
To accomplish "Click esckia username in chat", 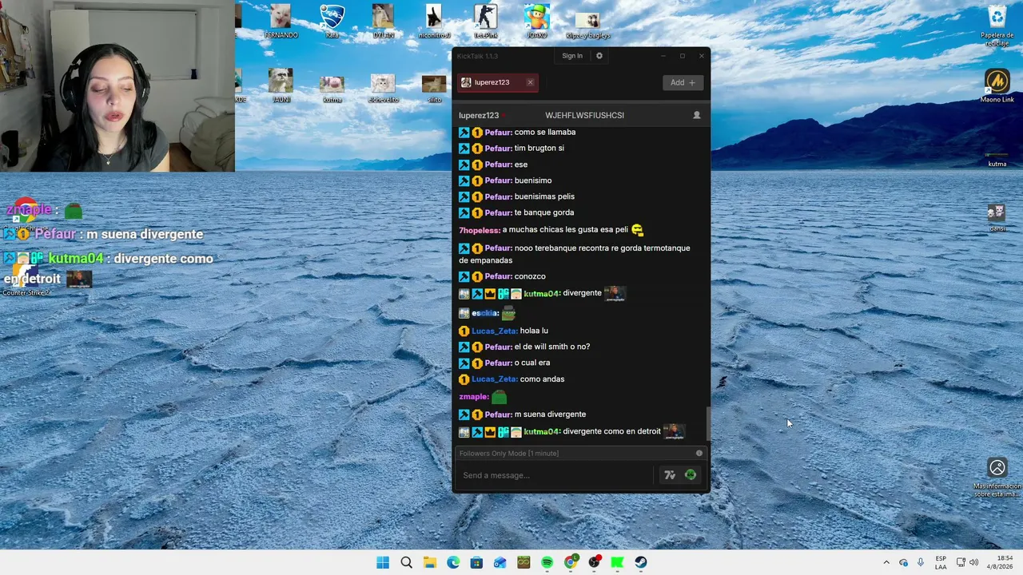I will coord(484,313).
